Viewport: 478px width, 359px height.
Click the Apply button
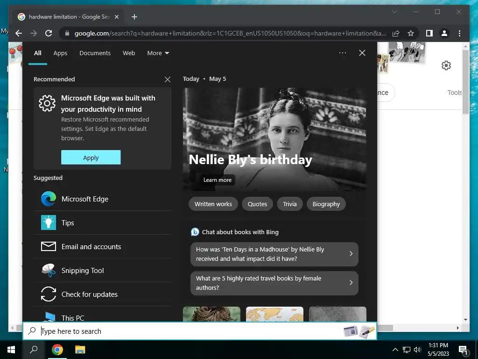pyautogui.click(x=91, y=158)
